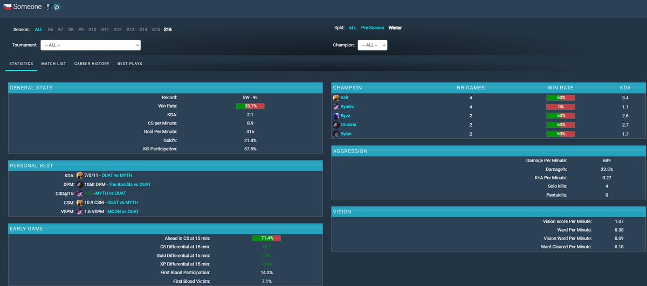Filter by season S8
Image resolution: width=647 pixels, height=286 pixels.
pyautogui.click(x=71, y=30)
